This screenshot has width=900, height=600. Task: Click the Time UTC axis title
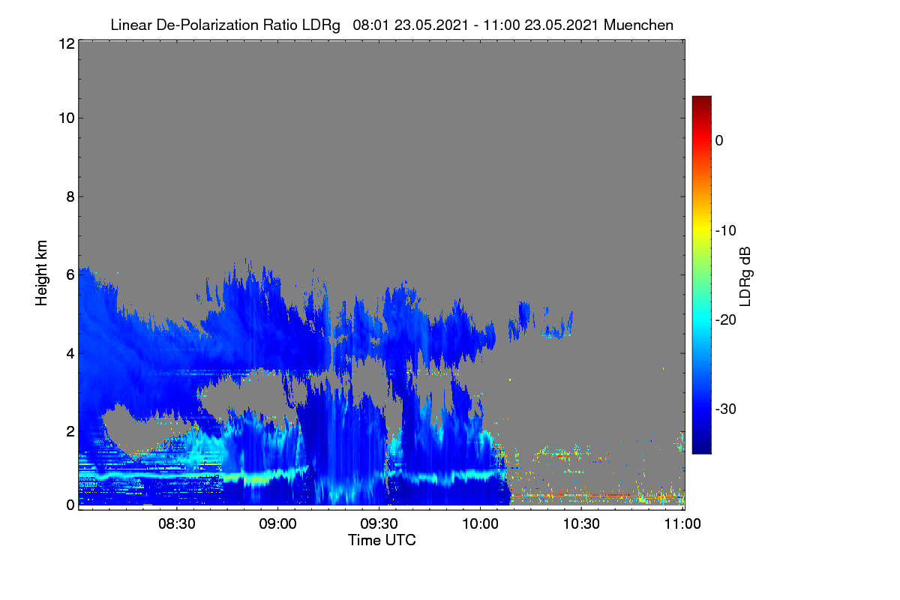[x=382, y=540]
